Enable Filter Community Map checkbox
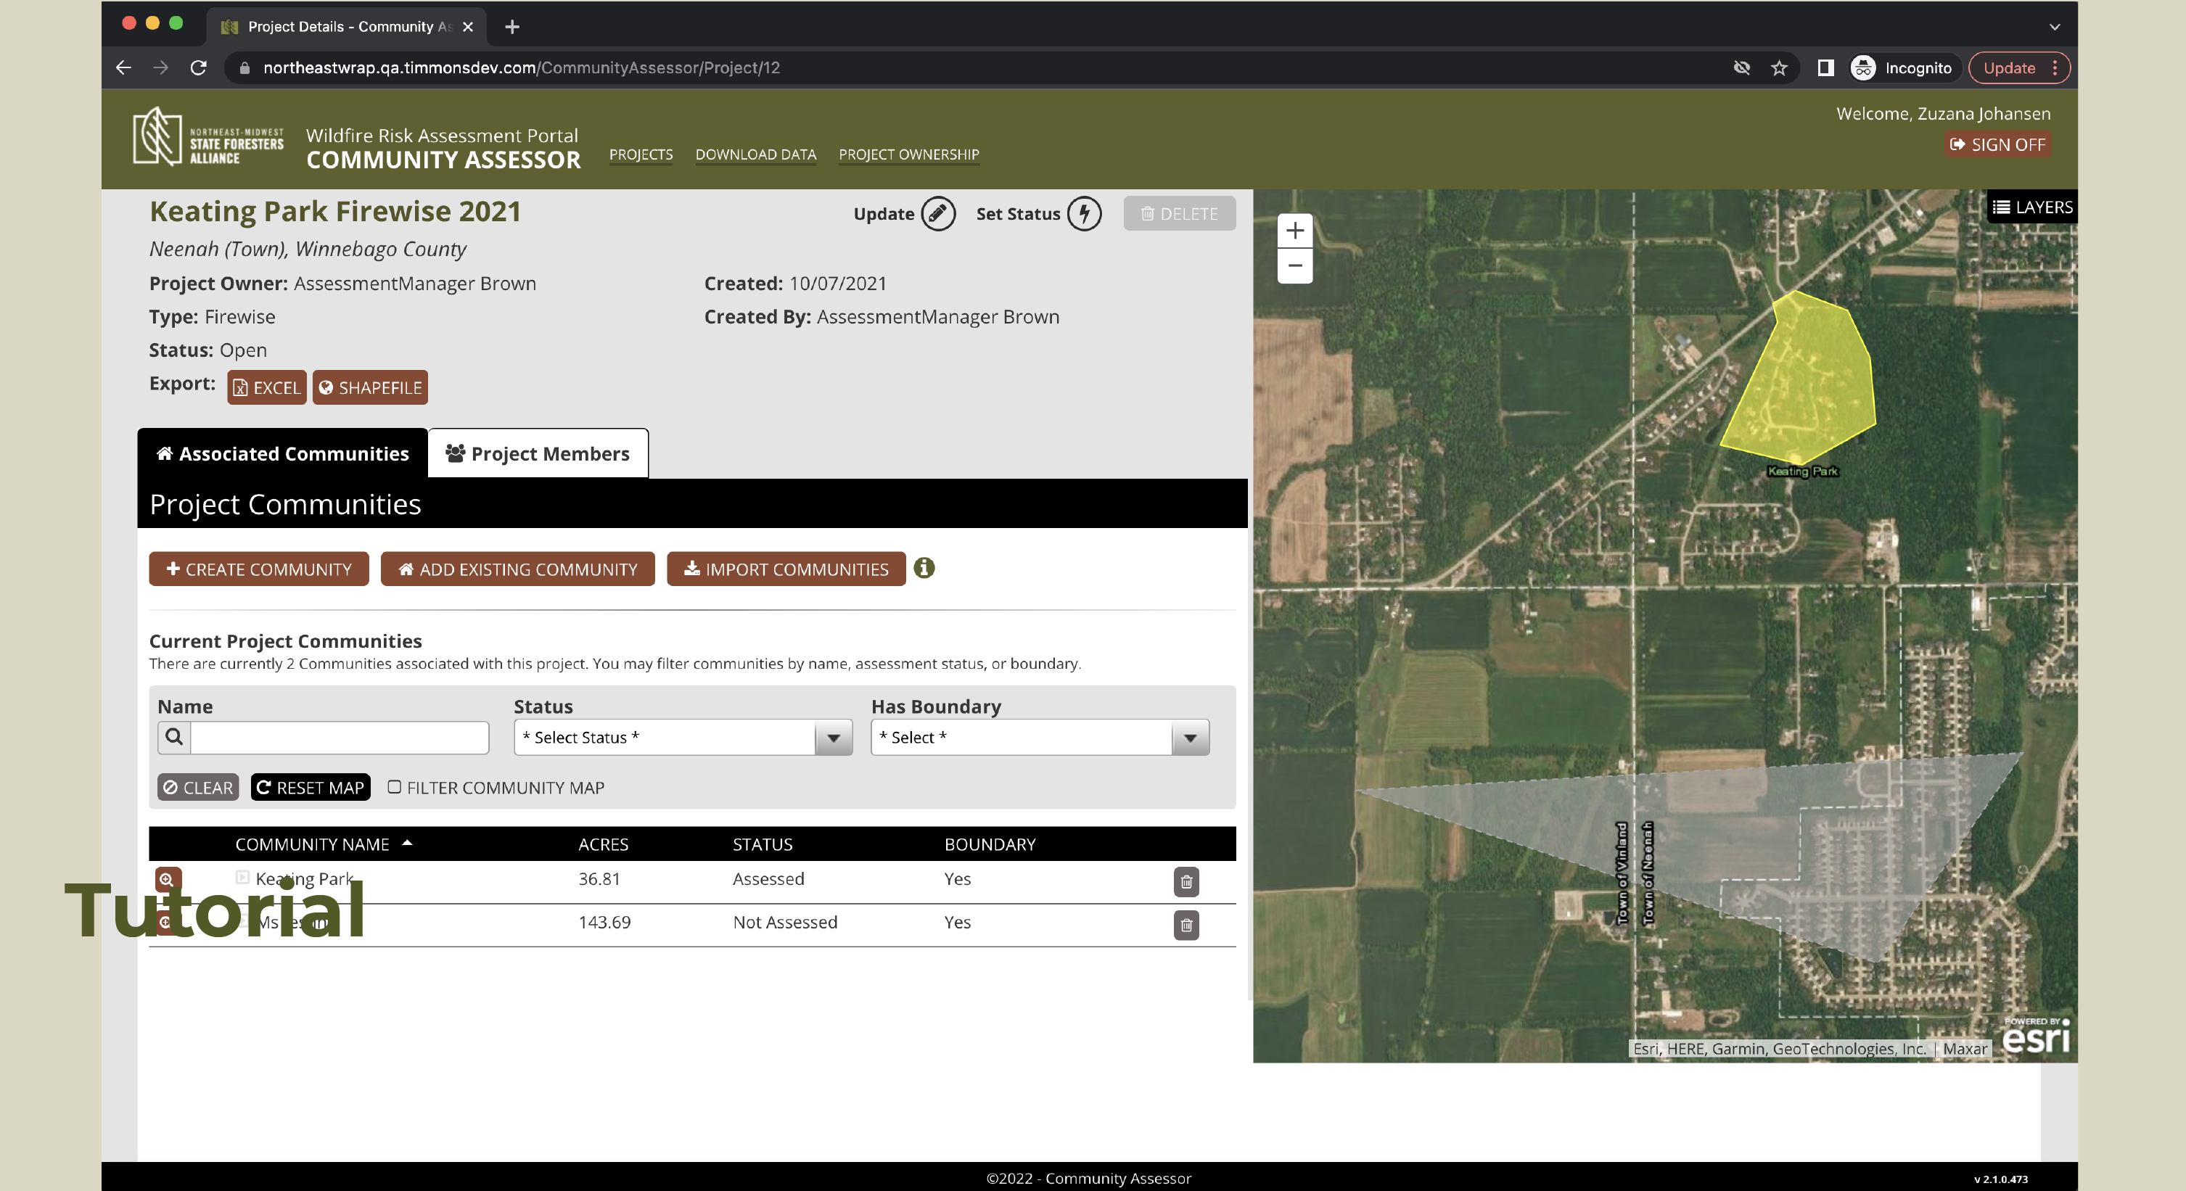Image resolution: width=2186 pixels, height=1191 pixels. point(395,787)
